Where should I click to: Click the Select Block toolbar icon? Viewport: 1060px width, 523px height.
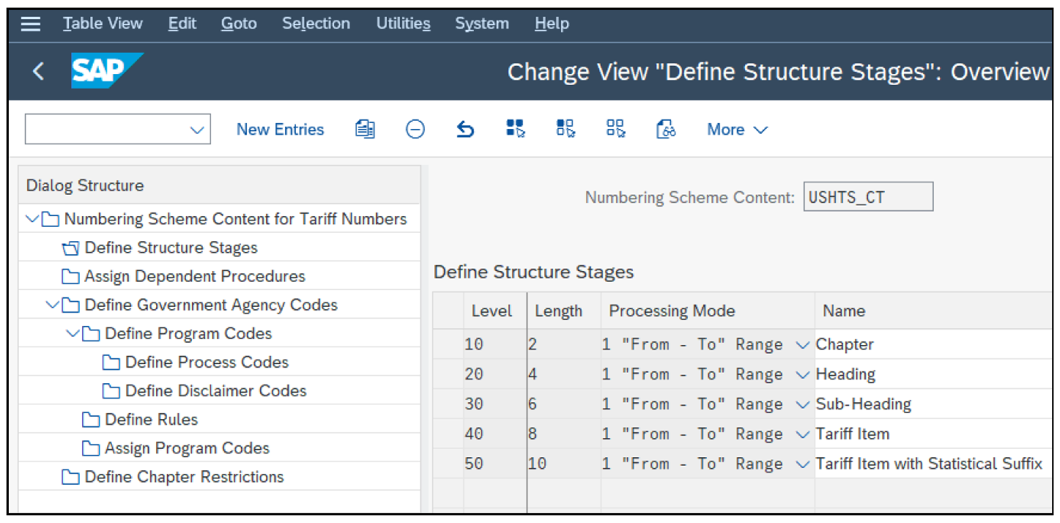pos(565,130)
